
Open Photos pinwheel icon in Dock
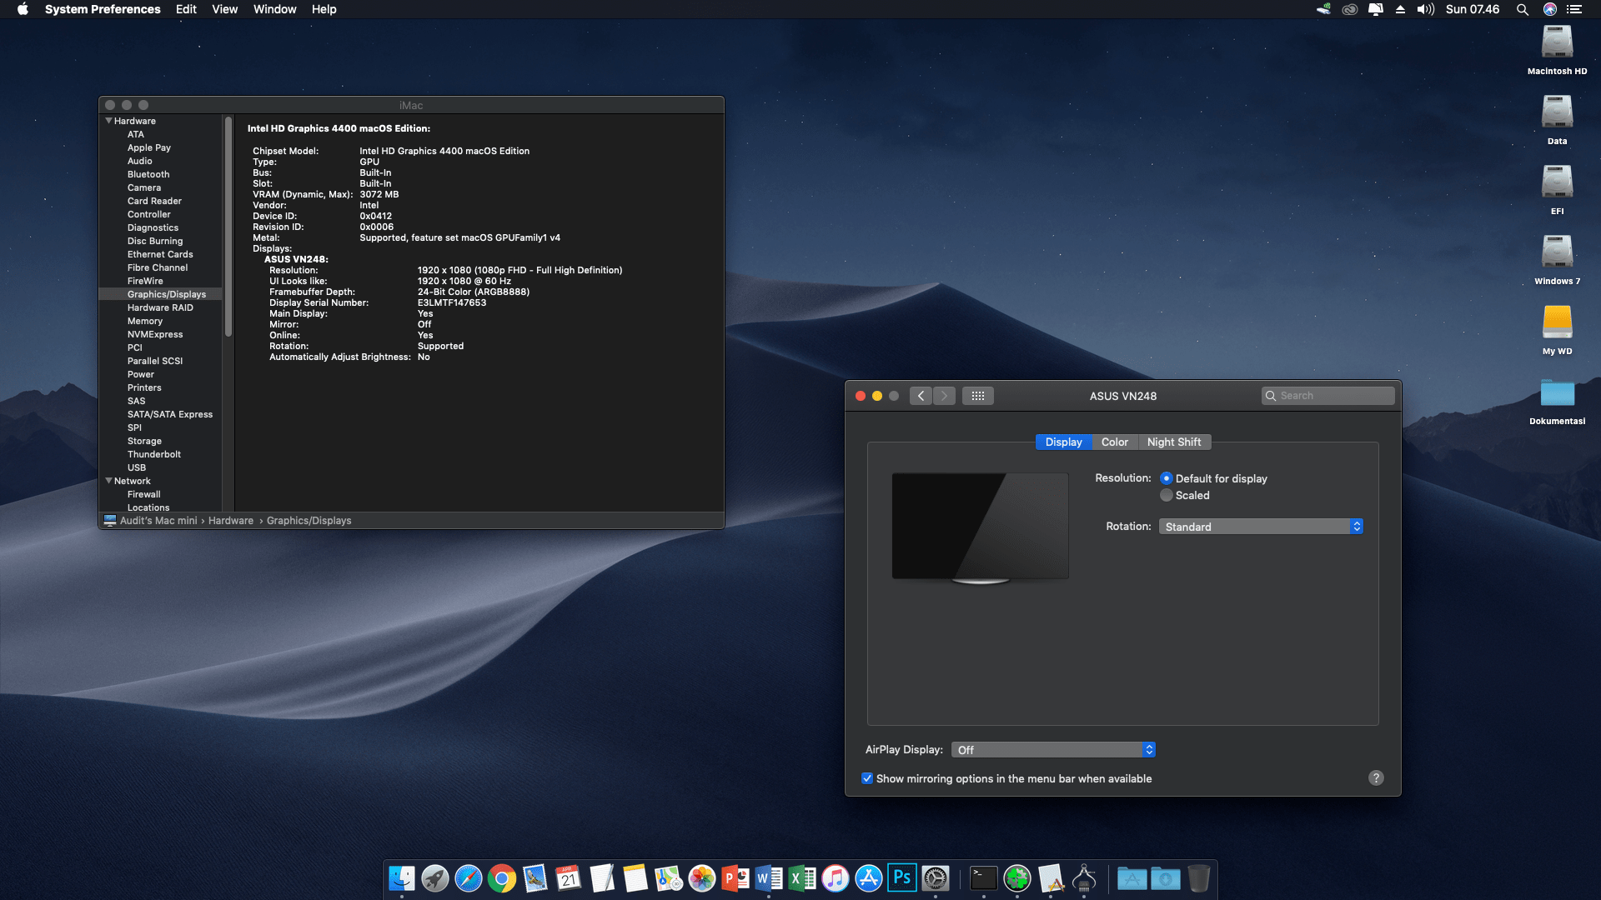[702, 878]
